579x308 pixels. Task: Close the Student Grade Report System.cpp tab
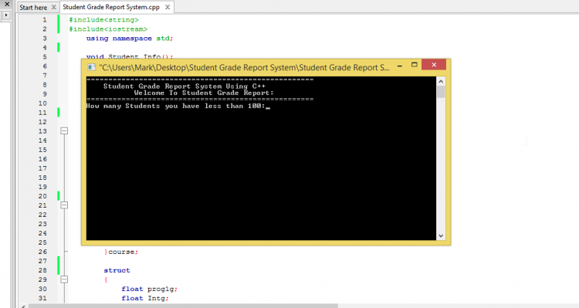[x=168, y=7]
